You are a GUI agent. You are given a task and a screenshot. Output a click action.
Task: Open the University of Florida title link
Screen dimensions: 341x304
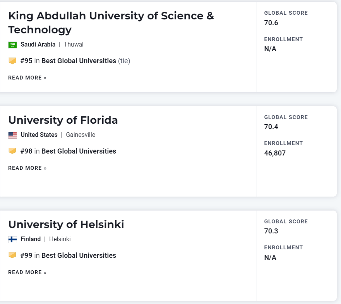point(63,120)
